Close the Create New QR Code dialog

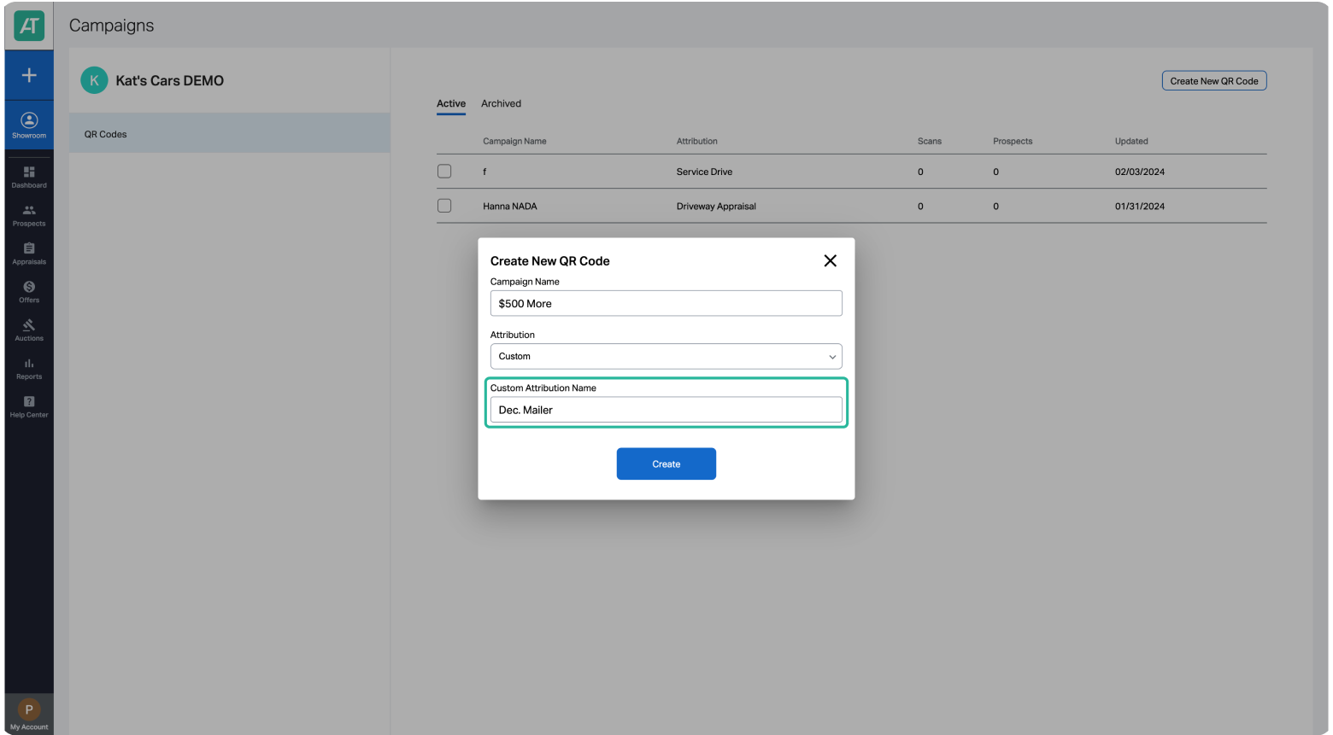(x=830, y=260)
